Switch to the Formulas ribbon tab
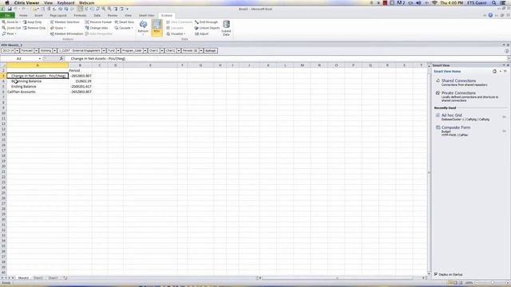511x287 pixels. pos(80,15)
